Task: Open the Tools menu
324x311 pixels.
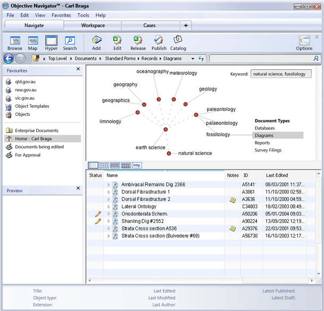Action: [84, 15]
